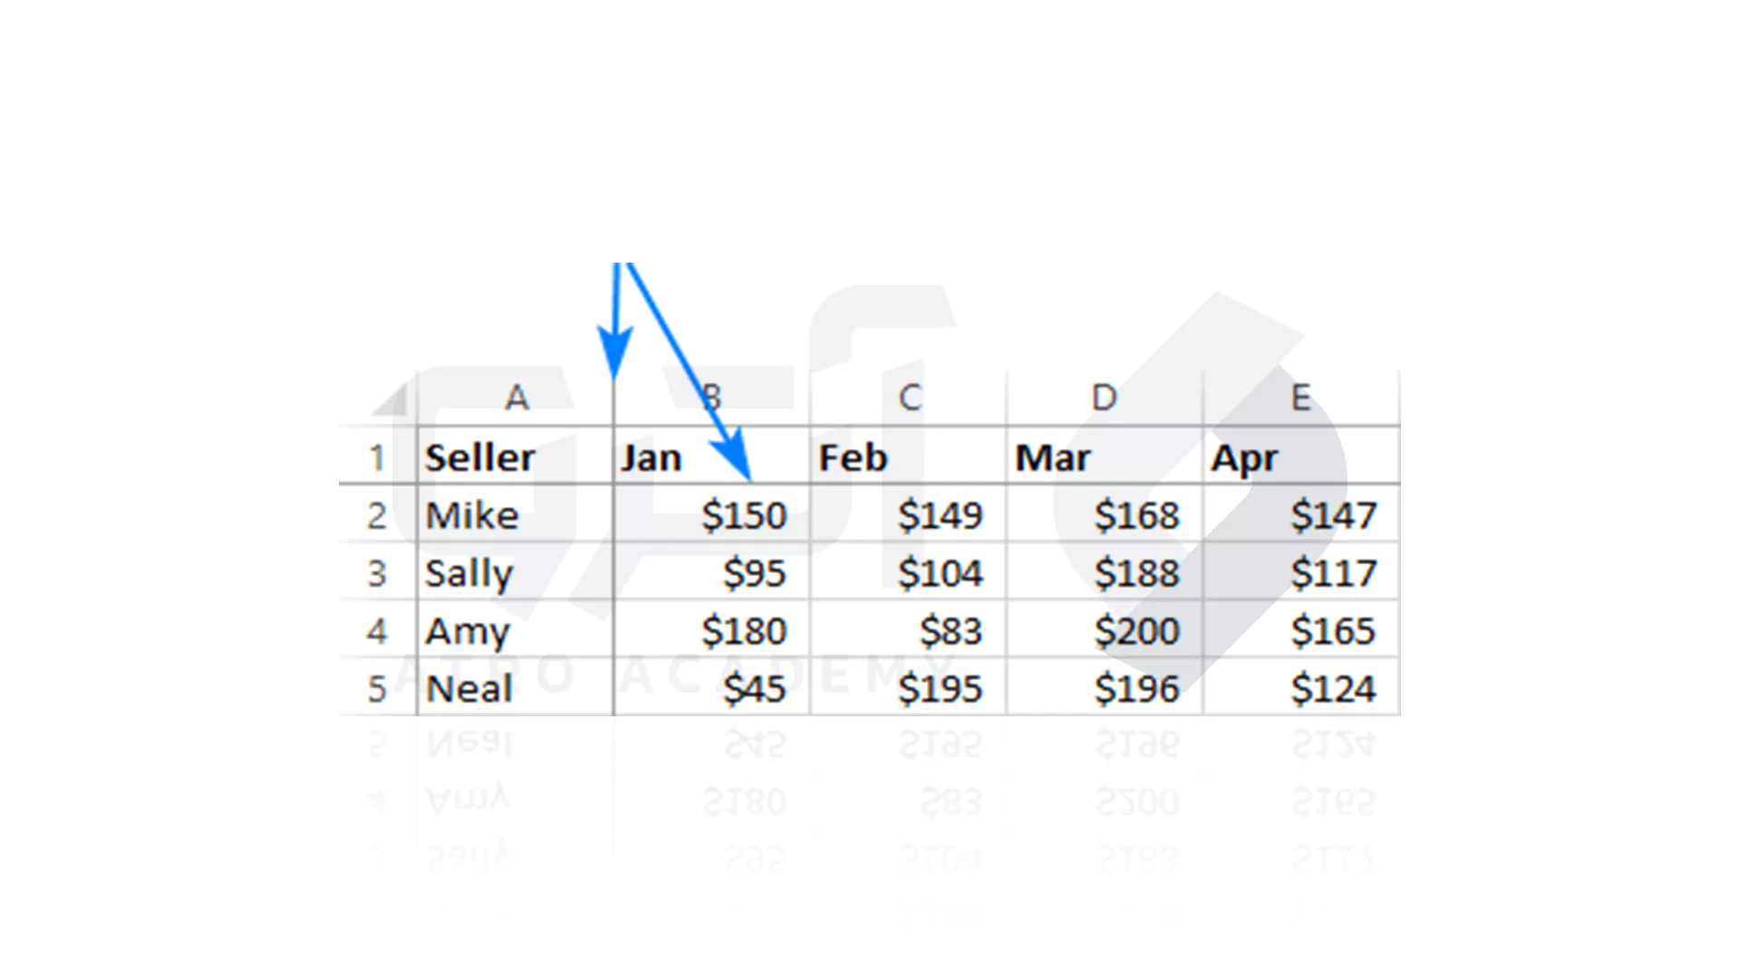Screen dimensions: 1740x978
Task: Select column E header
Action: tap(1301, 398)
